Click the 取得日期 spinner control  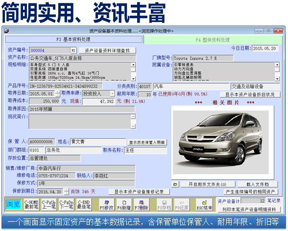pyautogui.click(x=58, y=93)
